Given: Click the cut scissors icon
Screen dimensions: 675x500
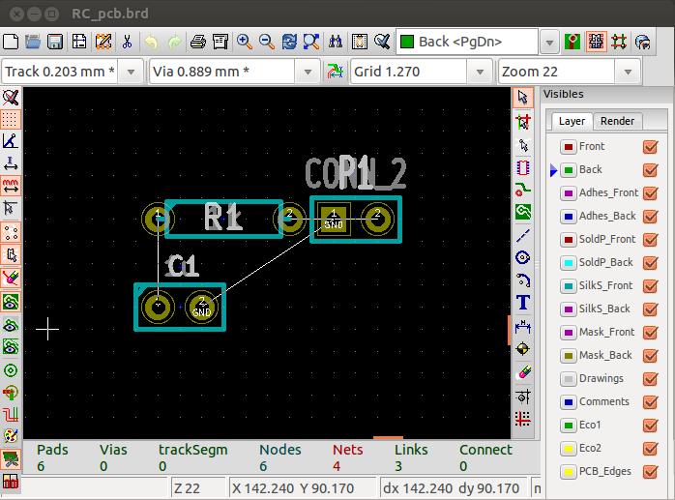Looking at the screenshot, I should click(127, 42).
